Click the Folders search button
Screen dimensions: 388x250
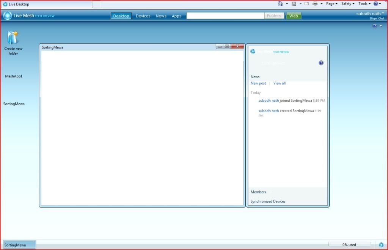[274, 16]
